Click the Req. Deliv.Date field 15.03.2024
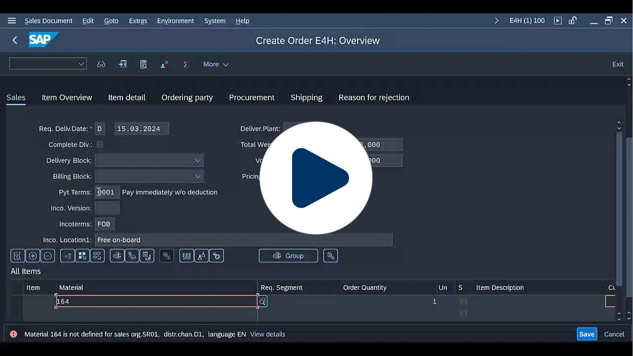 pos(142,129)
